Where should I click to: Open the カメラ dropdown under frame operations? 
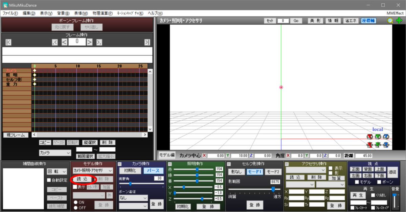(x=55, y=153)
